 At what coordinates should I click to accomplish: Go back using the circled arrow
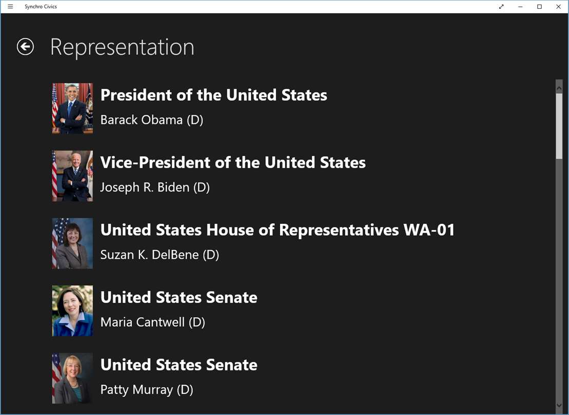[x=25, y=47]
